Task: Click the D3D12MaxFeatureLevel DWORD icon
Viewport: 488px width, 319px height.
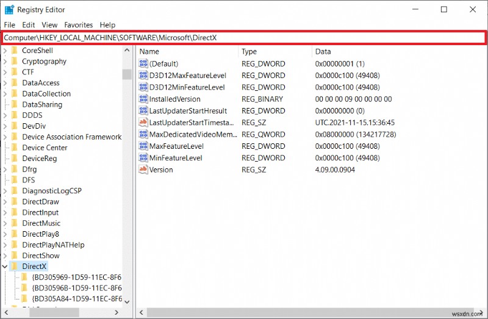Action: [143, 75]
